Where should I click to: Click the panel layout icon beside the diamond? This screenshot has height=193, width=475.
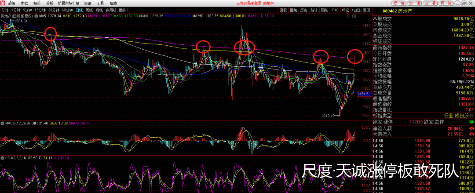point(354,16)
